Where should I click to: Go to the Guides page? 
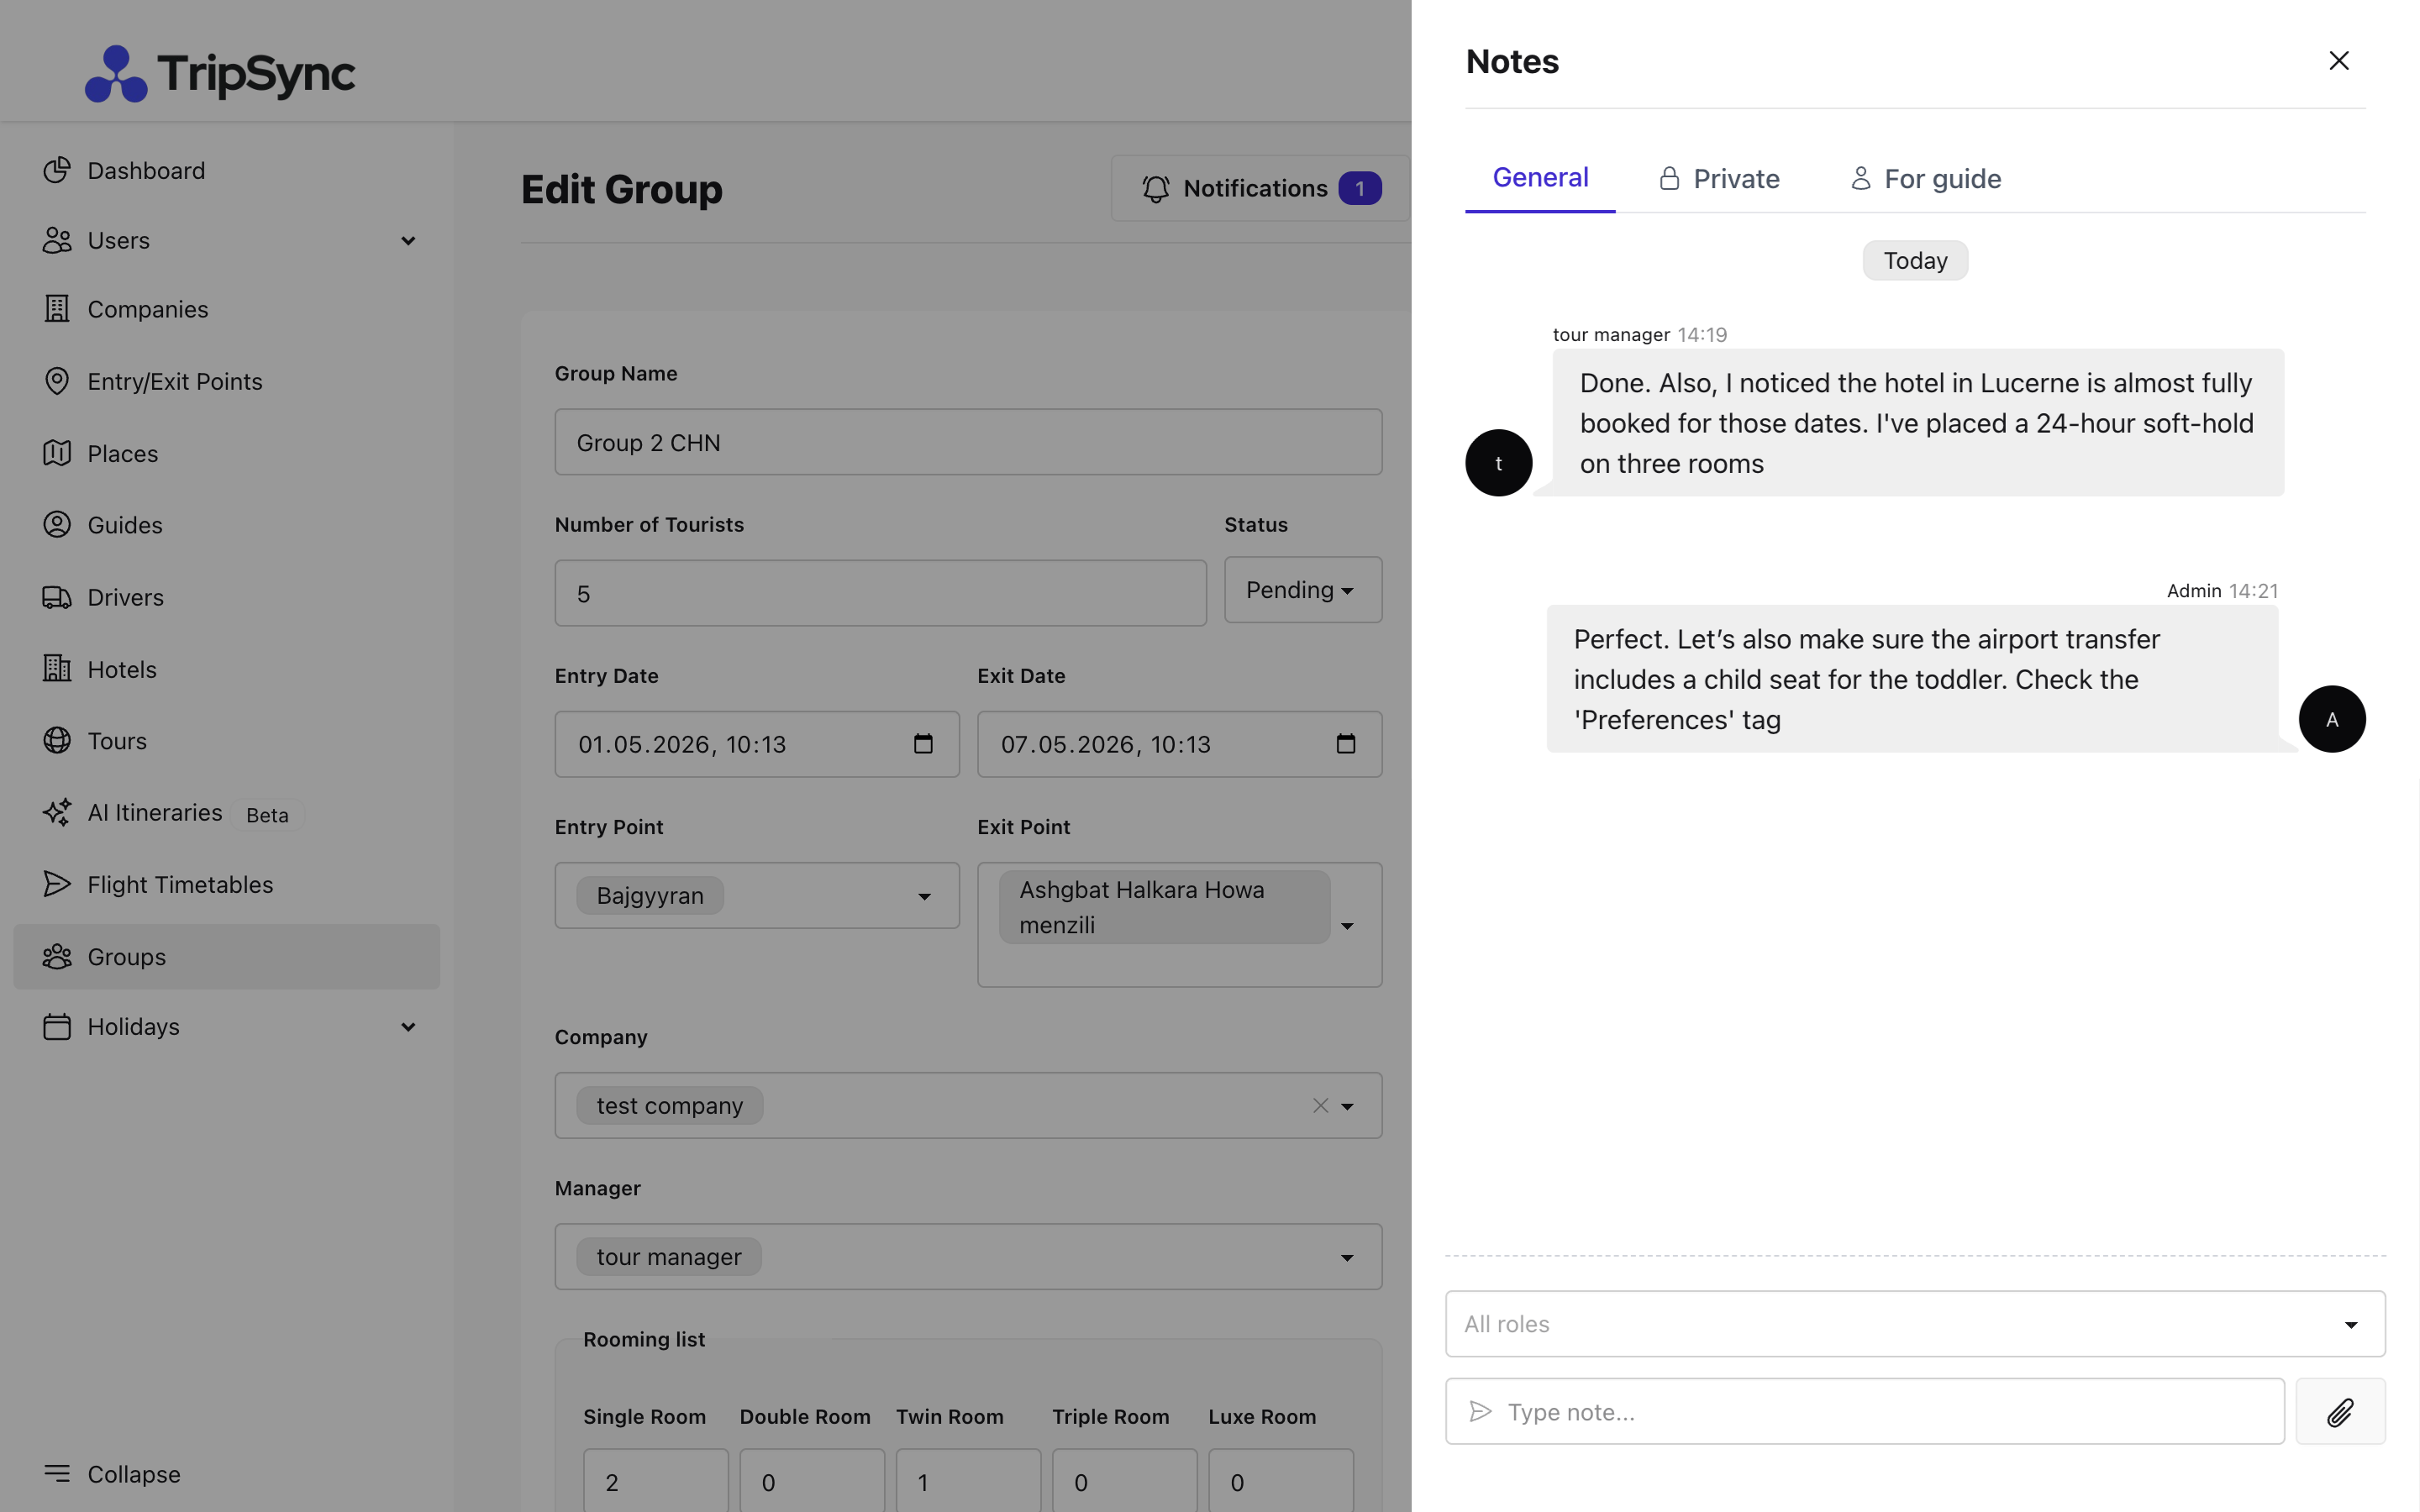pos(226,525)
